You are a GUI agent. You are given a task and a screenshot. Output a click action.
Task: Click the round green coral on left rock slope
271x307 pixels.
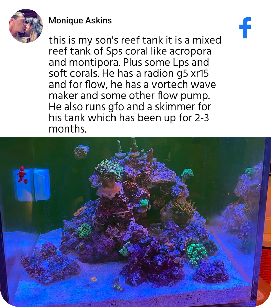pyautogui.click(x=85, y=231)
